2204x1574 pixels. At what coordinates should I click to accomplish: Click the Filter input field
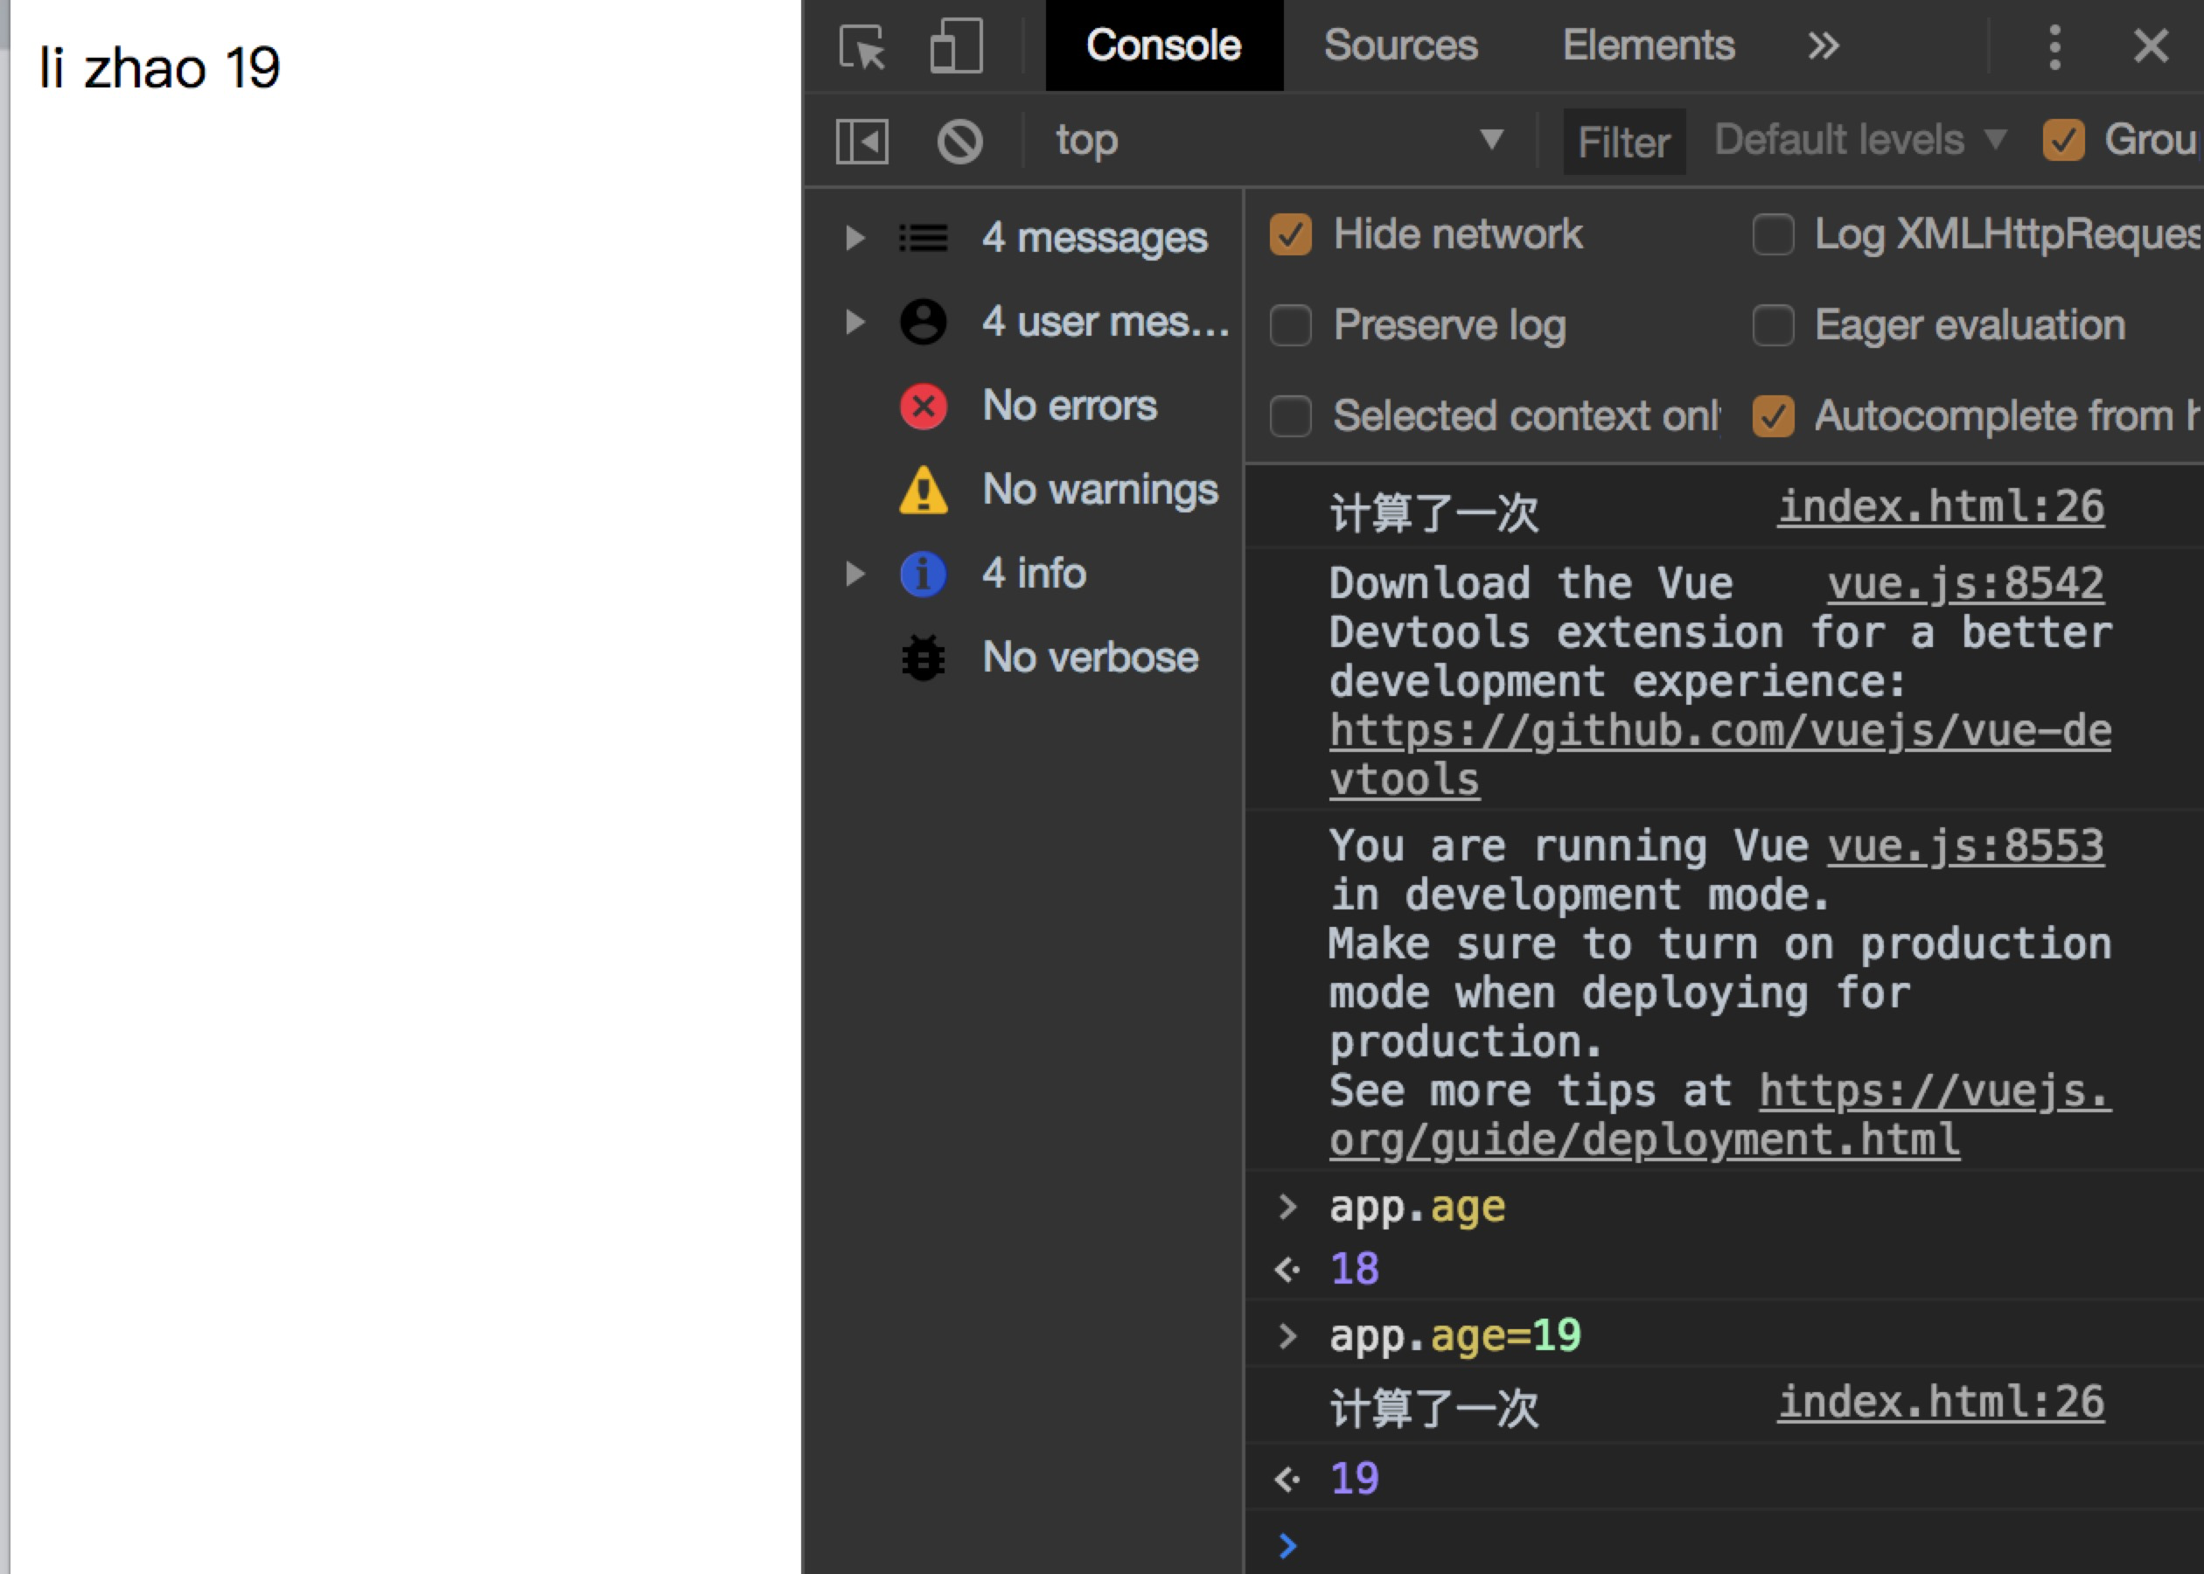coord(1623,143)
